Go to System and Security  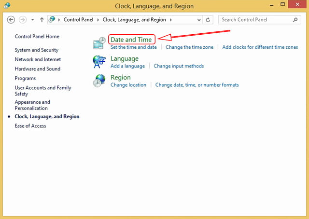[x=37, y=50]
